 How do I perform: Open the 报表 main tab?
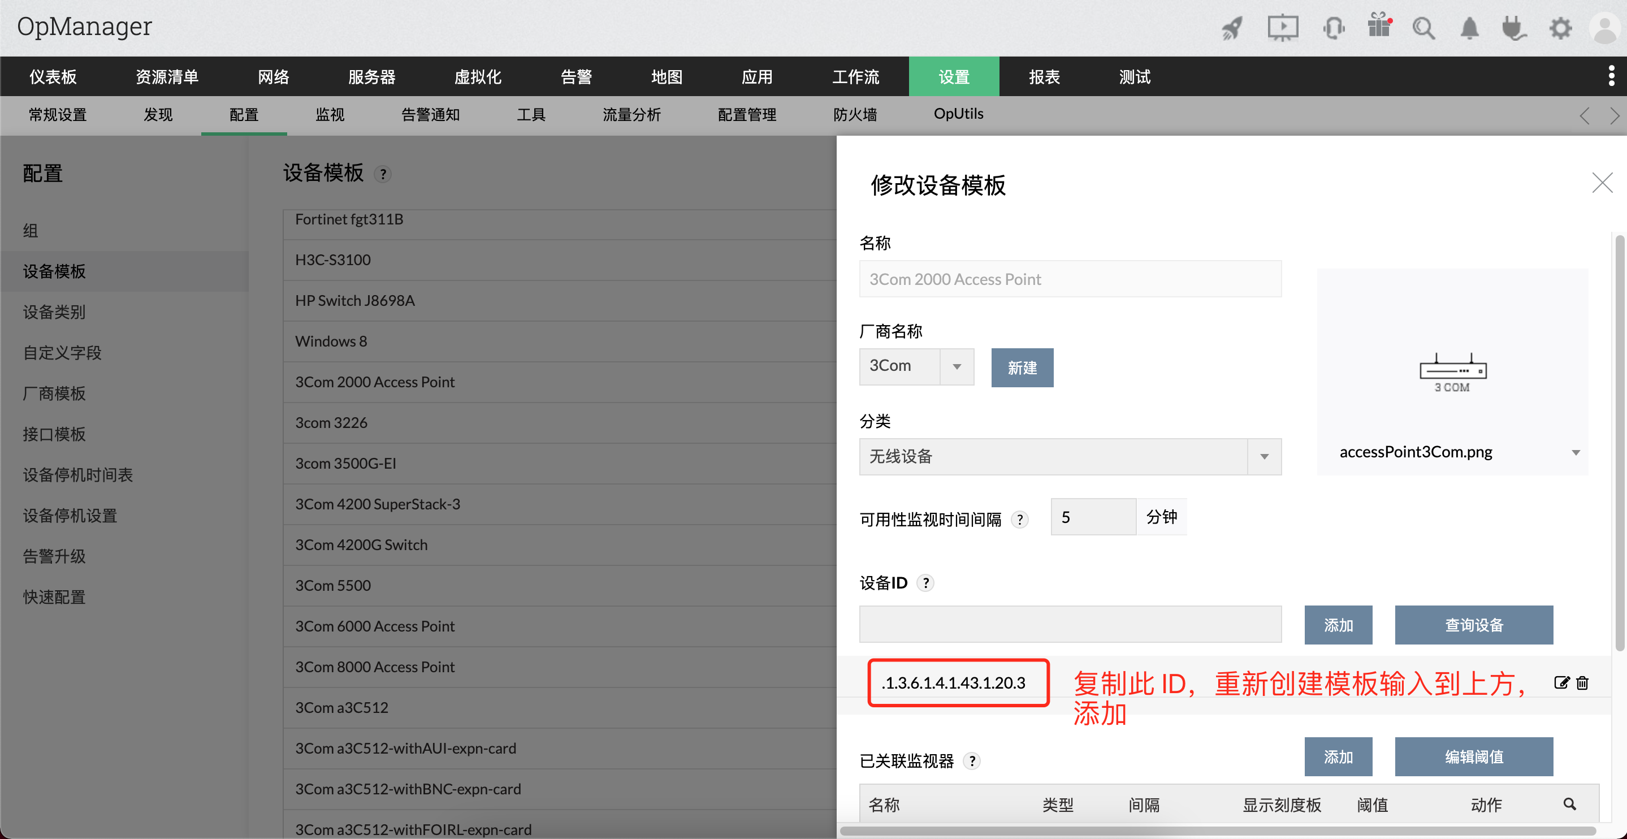(x=1044, y=76)
